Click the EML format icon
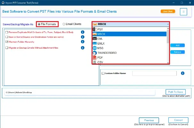 [95, 39]
